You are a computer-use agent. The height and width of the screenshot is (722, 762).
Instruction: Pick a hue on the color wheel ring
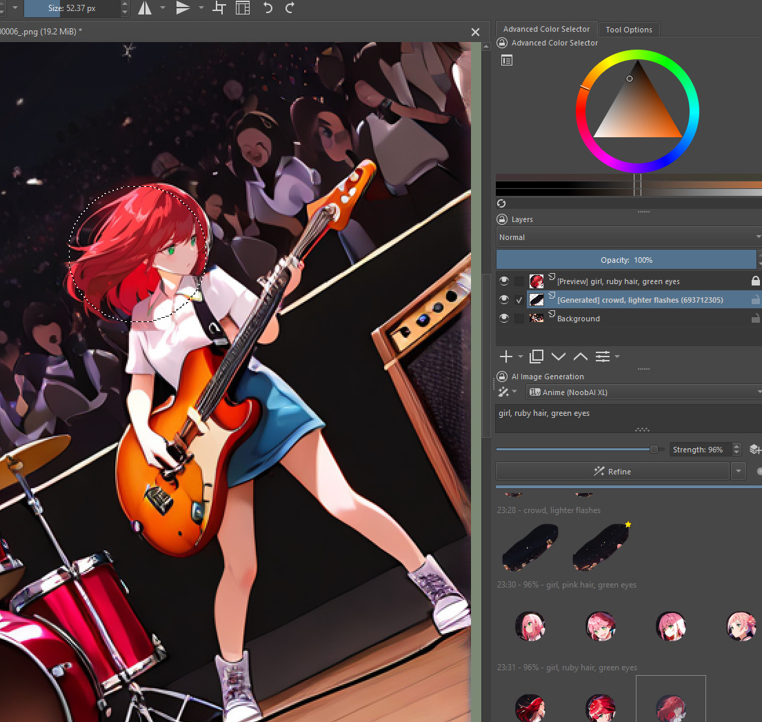click(638, 54)
